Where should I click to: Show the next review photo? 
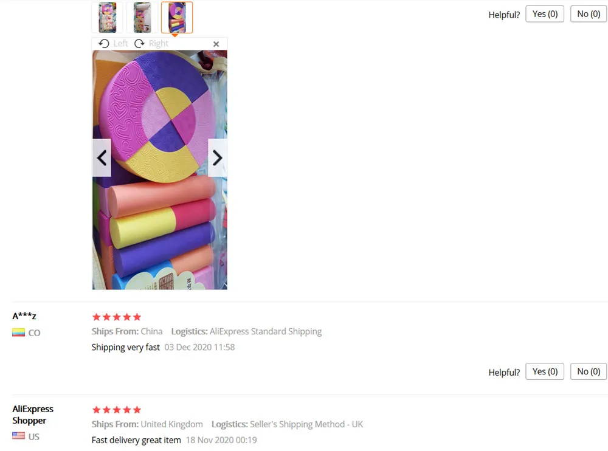218,158
